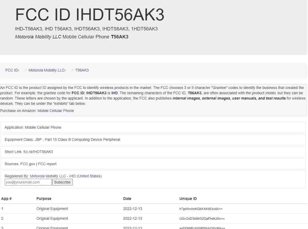Click Mobile Cellular Phone in Application row
308x229 pixels.
point(43,127)
